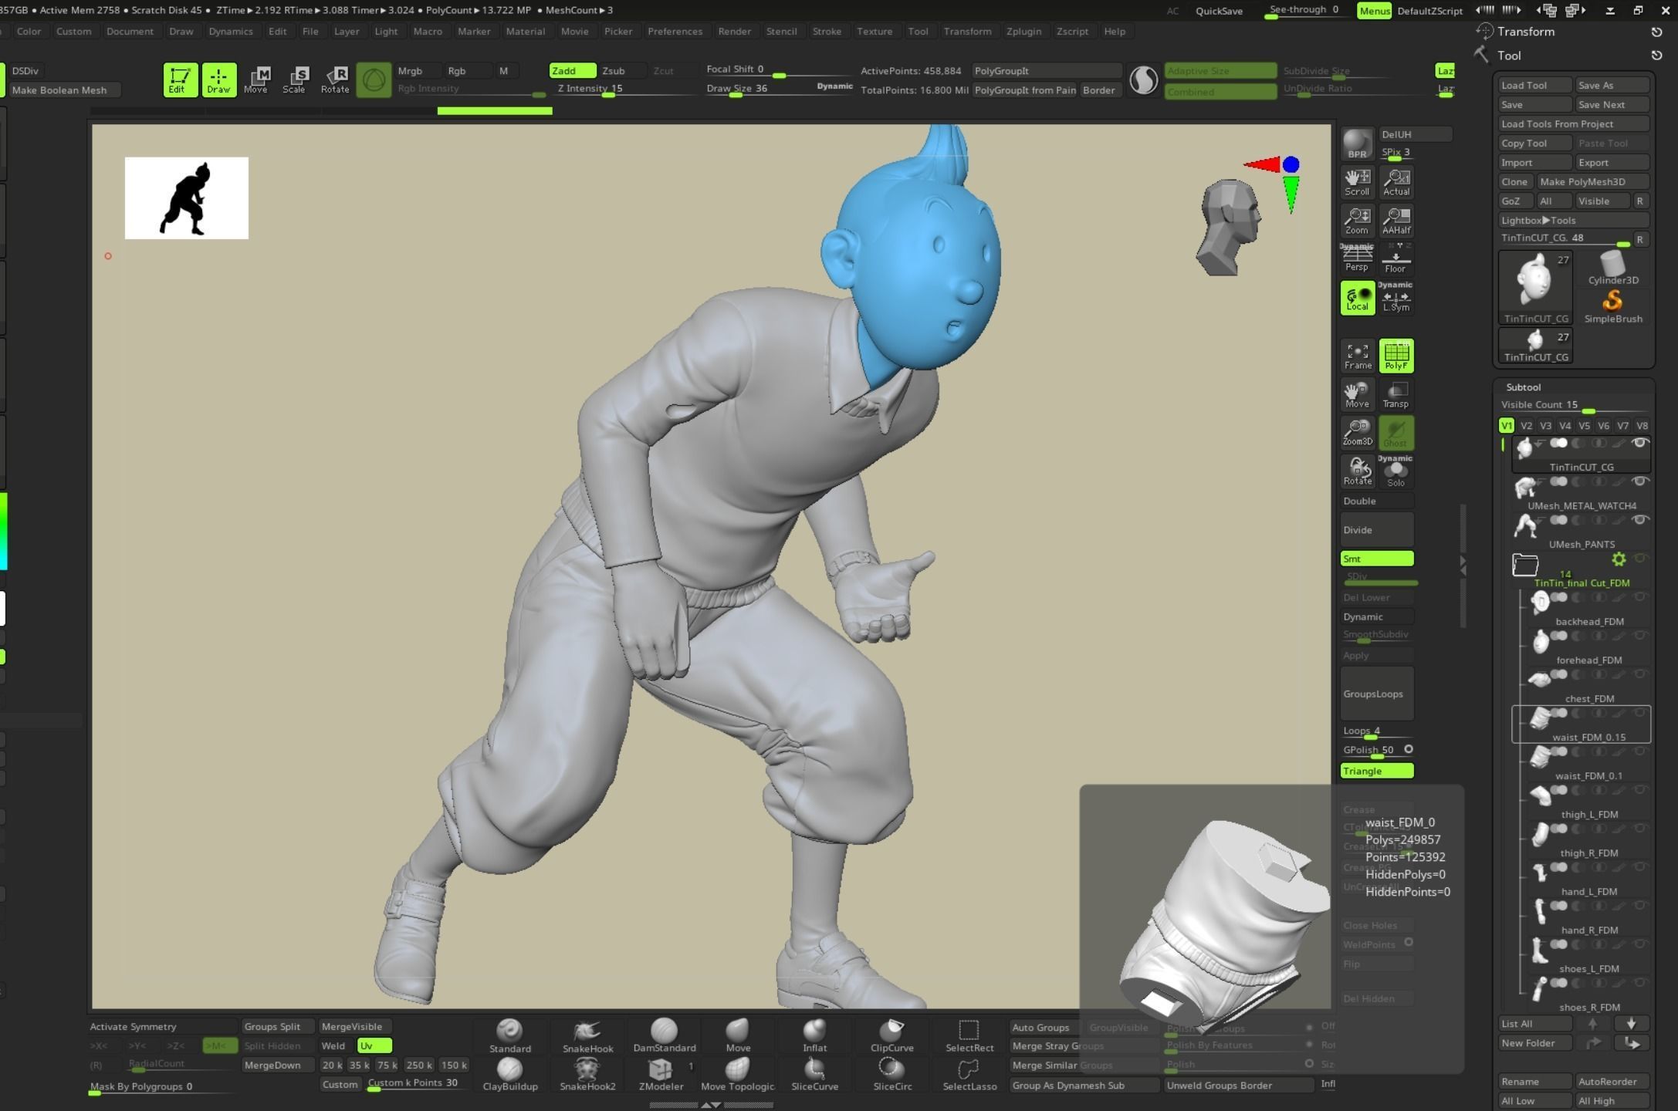Screen dimensions: 1678x1111
Task: Click the Zoom3D icon
Action: 1357,432
